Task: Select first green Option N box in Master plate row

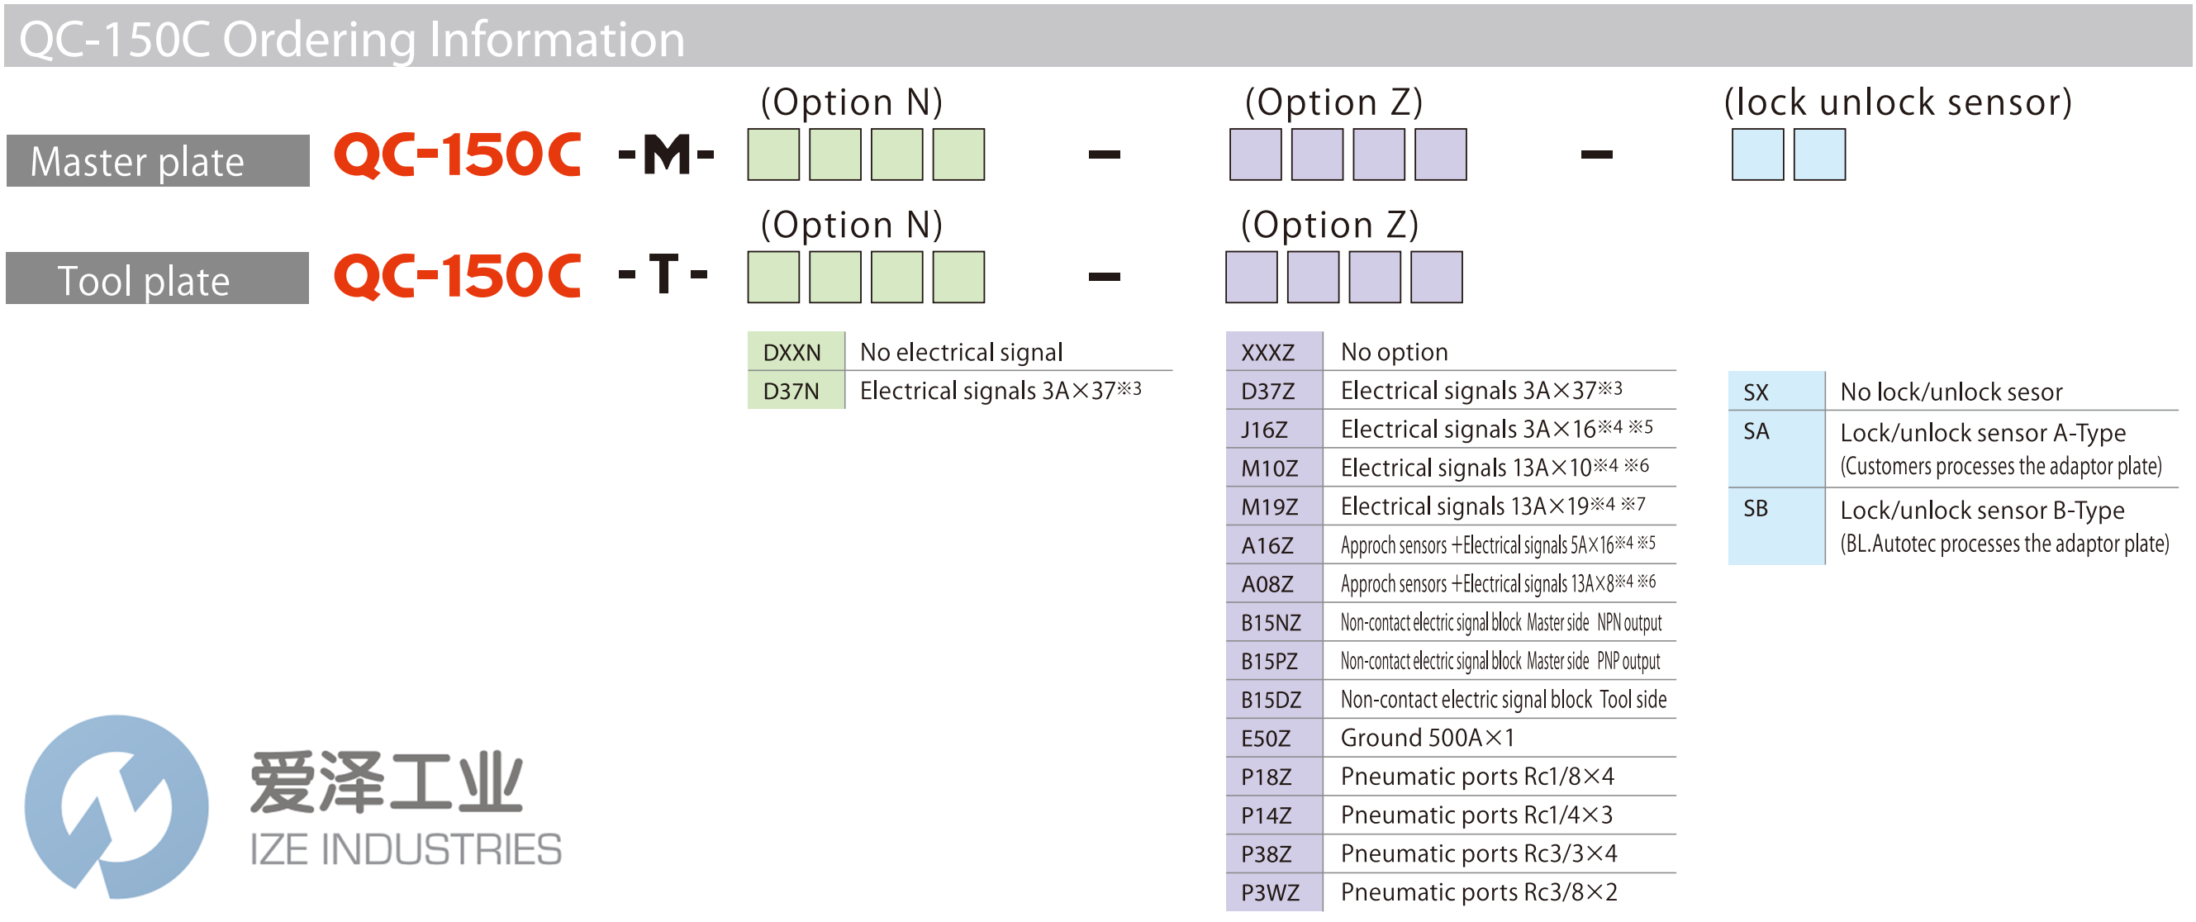Action: point(773,154)
